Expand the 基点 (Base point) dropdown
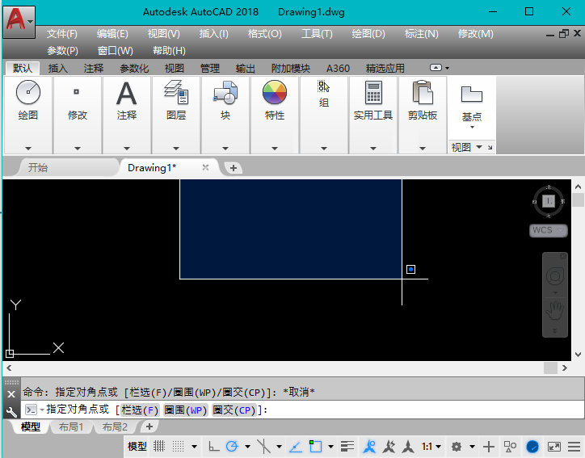Image resolution: width=585 pixels, height=458 pixels. click(472, 126)
